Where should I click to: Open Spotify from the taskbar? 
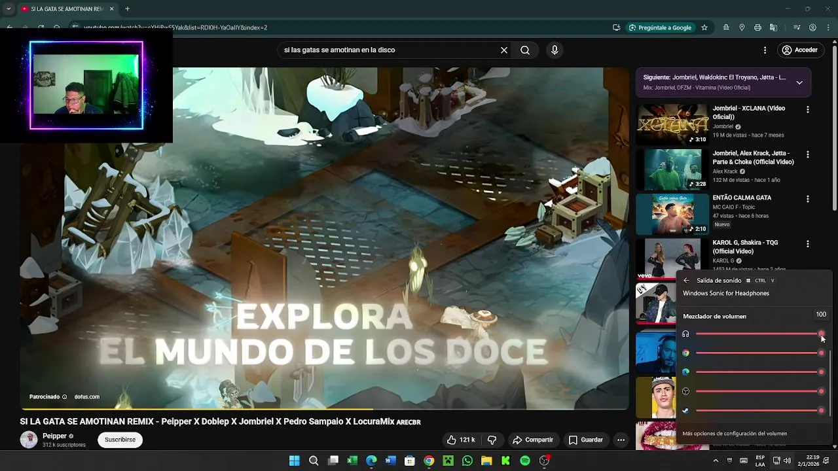click(x=524, y=461)
